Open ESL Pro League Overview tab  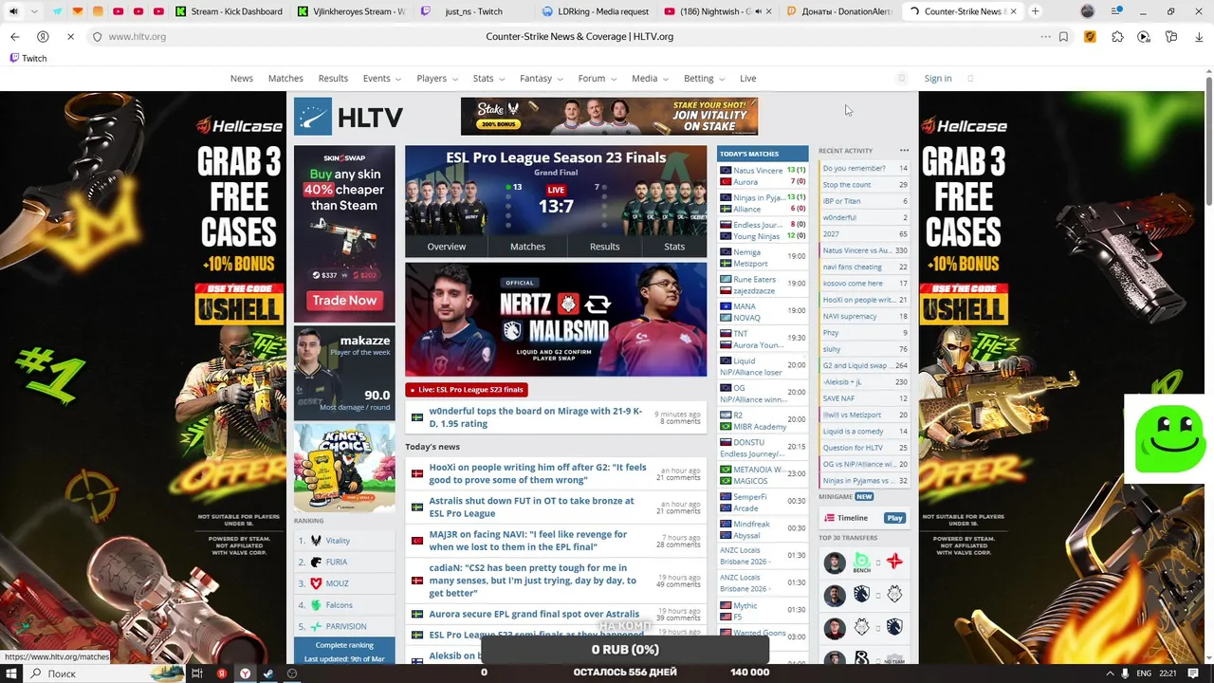click(x=446, y=247)
